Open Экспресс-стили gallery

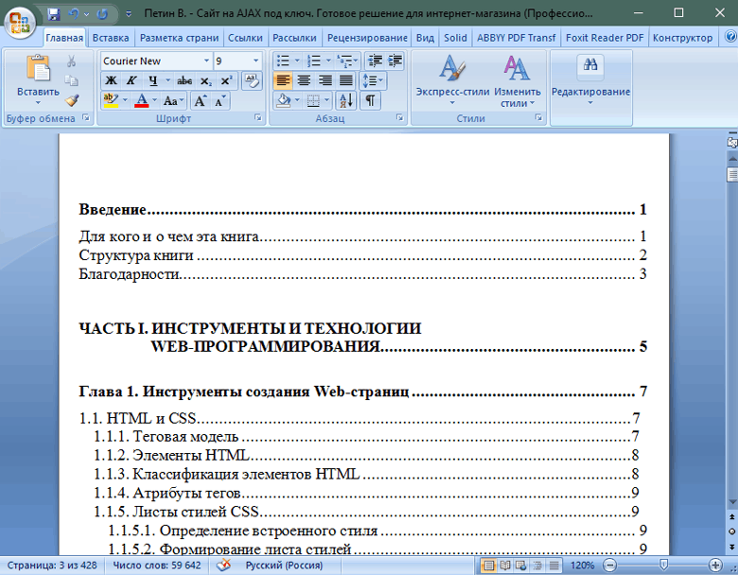pos(452,80)
